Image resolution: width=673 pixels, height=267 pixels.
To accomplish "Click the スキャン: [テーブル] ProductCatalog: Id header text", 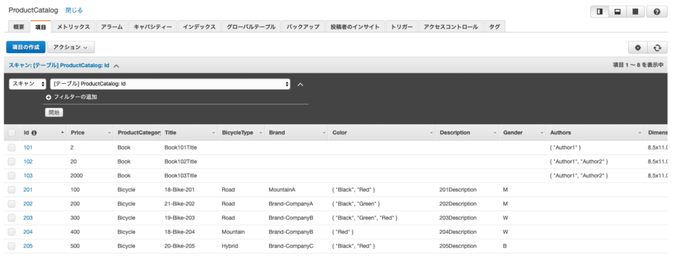I will (59, 66).
